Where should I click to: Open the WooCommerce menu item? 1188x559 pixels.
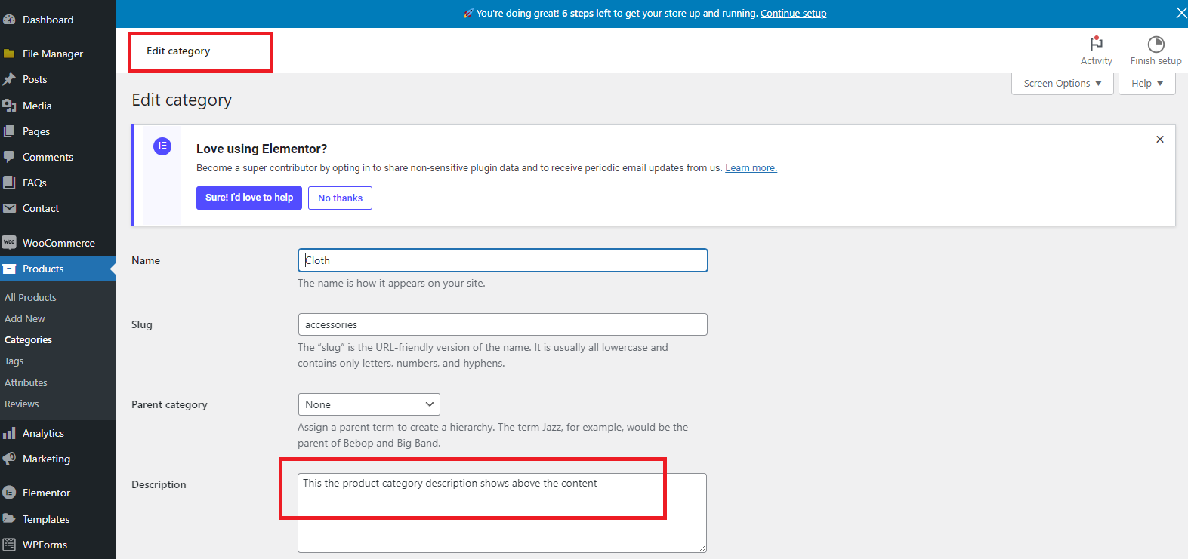[58, 243]
